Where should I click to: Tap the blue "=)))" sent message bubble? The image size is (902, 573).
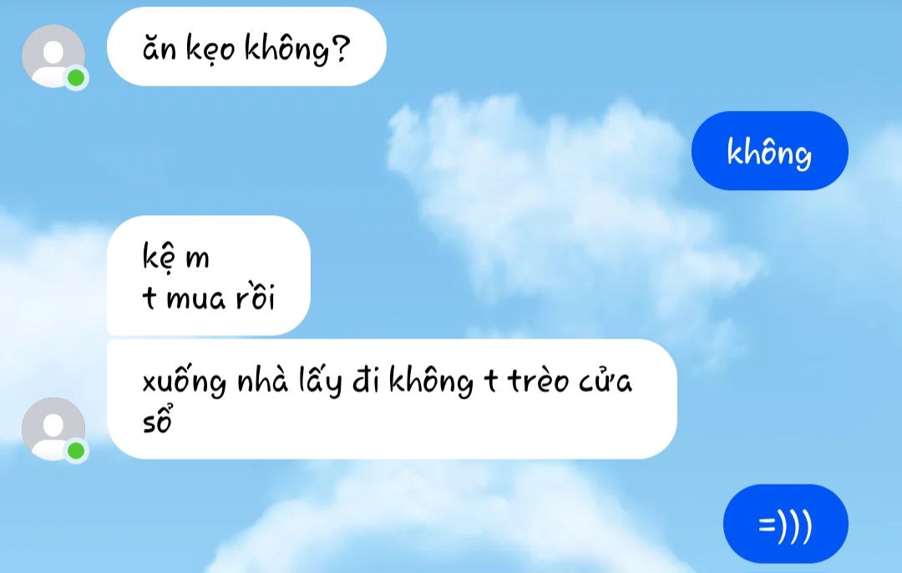(x=786, y=524)
